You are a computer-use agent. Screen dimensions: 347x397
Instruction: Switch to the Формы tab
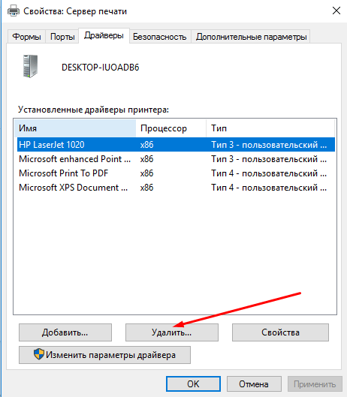pyautogui.click(x=26, y=37)
